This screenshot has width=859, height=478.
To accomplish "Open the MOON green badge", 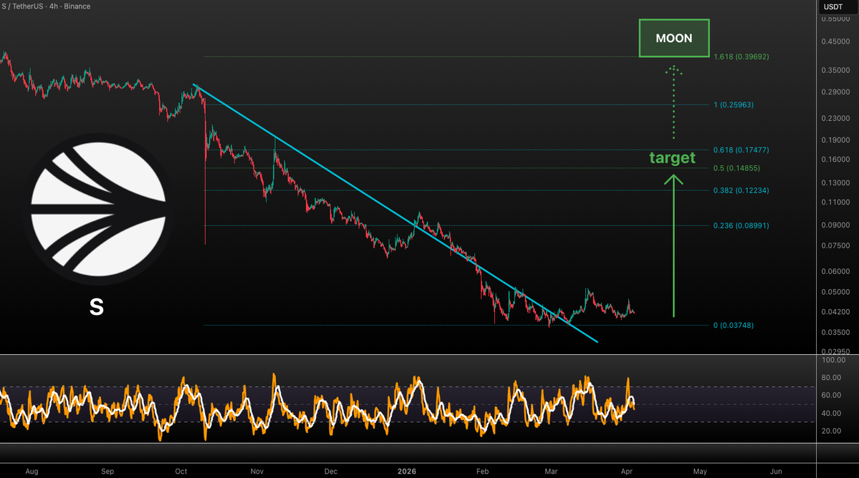I will point(673,37).
